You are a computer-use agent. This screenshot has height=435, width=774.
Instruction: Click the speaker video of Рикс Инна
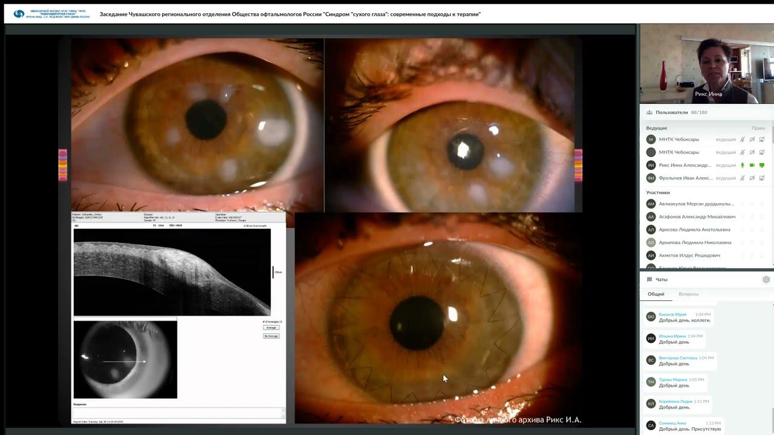tap(706, 64)
